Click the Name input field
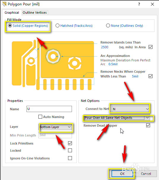 pos(49,109)
